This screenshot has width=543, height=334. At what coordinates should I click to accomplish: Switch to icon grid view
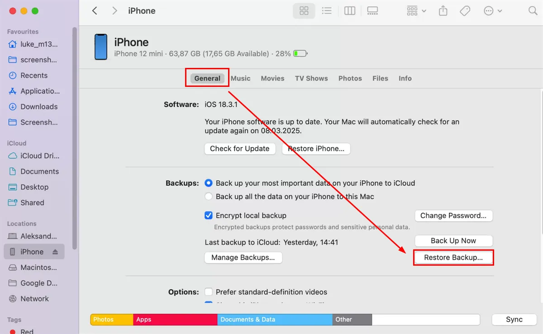304,11
